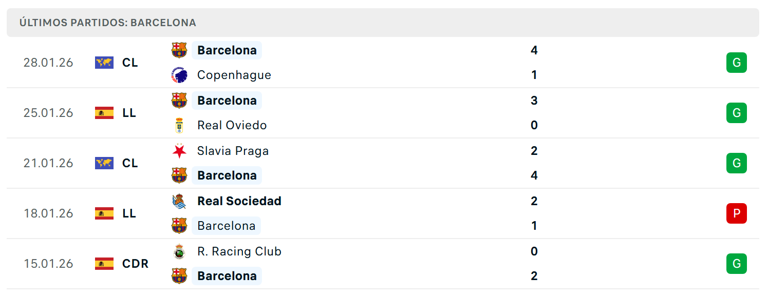Image resolution: width=768 pixels, height=297 pixels.
Task: Open the Copenhague team link
Action: pyautogui.click(x=234, y=75)
